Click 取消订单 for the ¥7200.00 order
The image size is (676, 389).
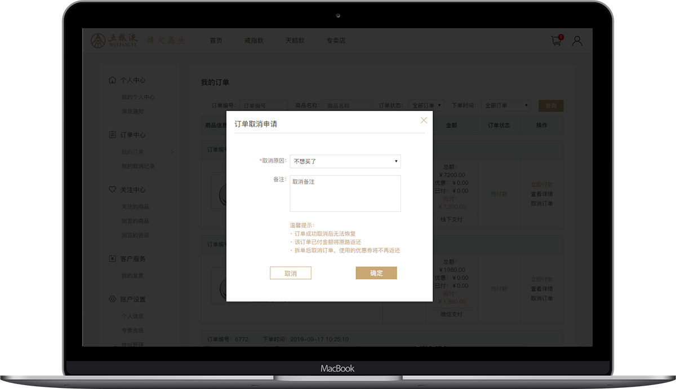pos(542,204)
